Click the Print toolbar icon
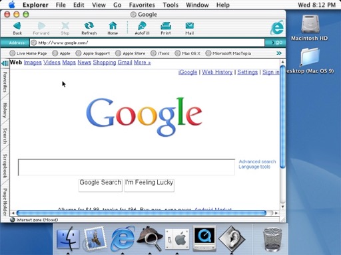The height and width of the screenshot is (255, 341). click(166, 26)
